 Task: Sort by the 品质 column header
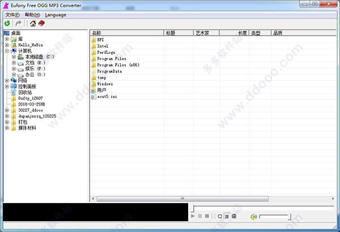[304, 33]
